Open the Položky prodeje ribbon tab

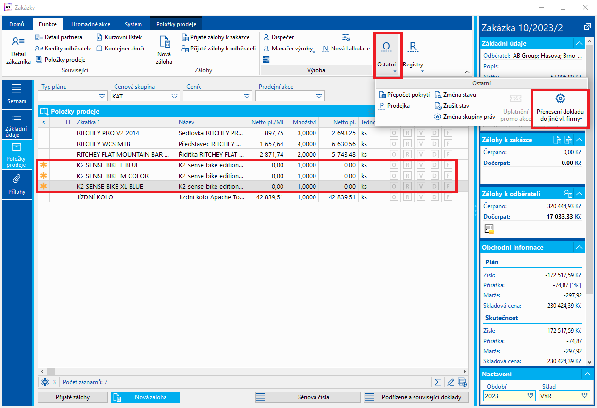(176, 24)
